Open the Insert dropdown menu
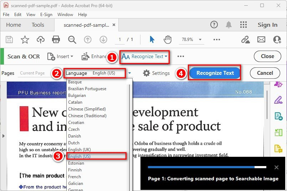This screenshot has height=191, width=287. (61, 56)
